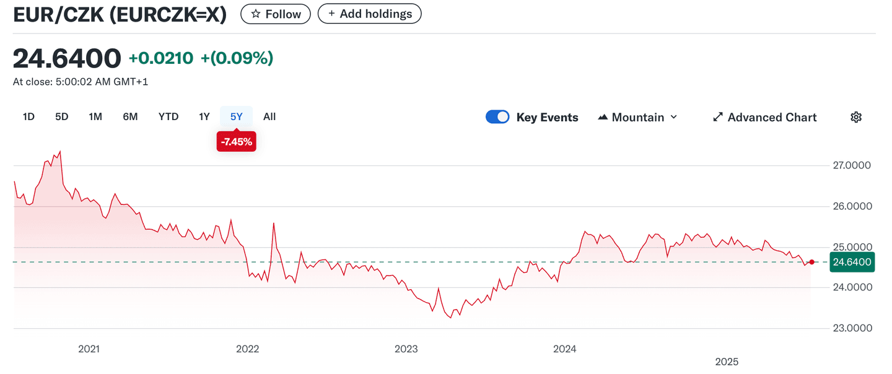Select the 5Y time range
892x374 pixels.
pos(237,116)
